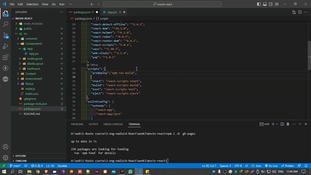
Task: Click the errors and warnings indicator
Action: 37,166
